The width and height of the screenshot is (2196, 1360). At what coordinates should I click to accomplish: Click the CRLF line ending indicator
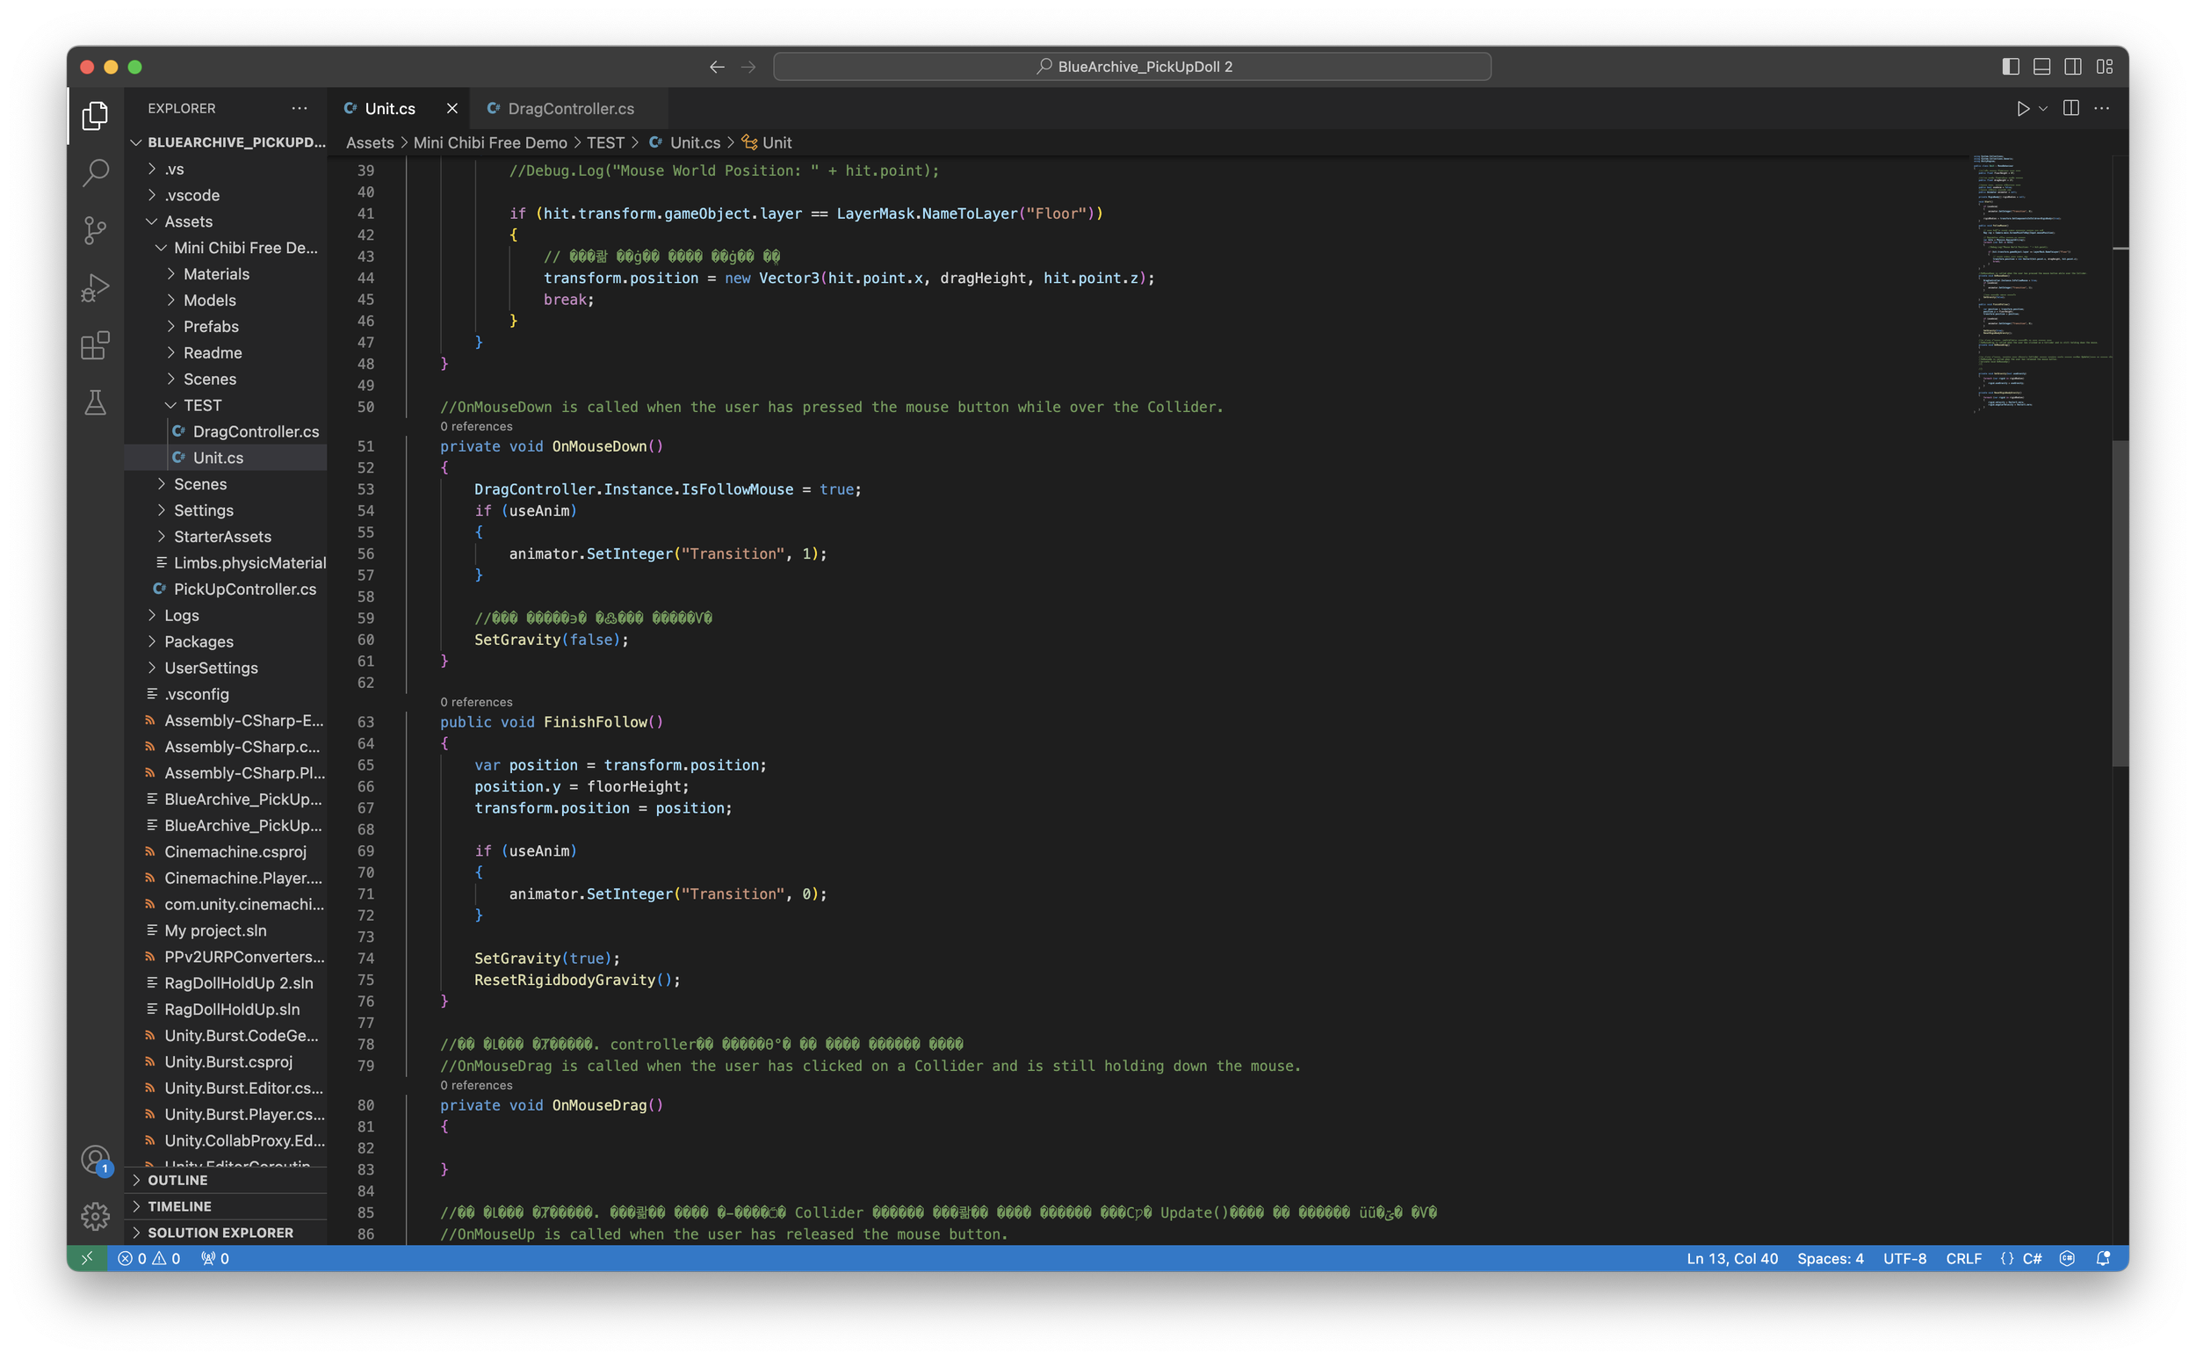pos(1963,1258)
